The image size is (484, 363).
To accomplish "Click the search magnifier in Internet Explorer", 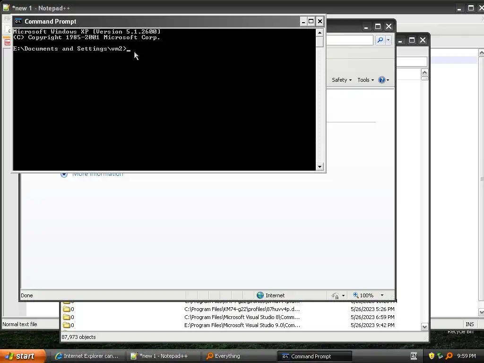I will (x=380, y=40).
